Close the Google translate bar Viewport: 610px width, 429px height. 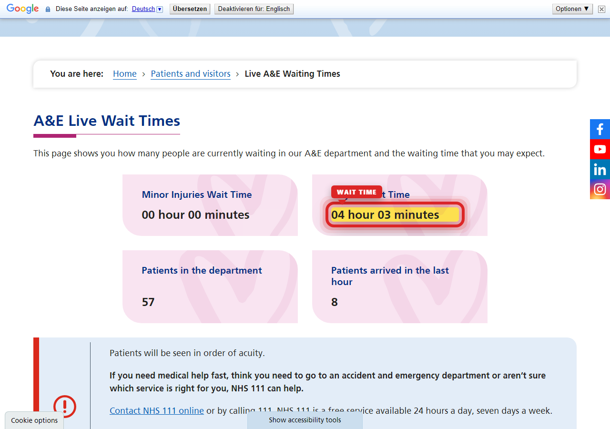click(x=601, y=9)
